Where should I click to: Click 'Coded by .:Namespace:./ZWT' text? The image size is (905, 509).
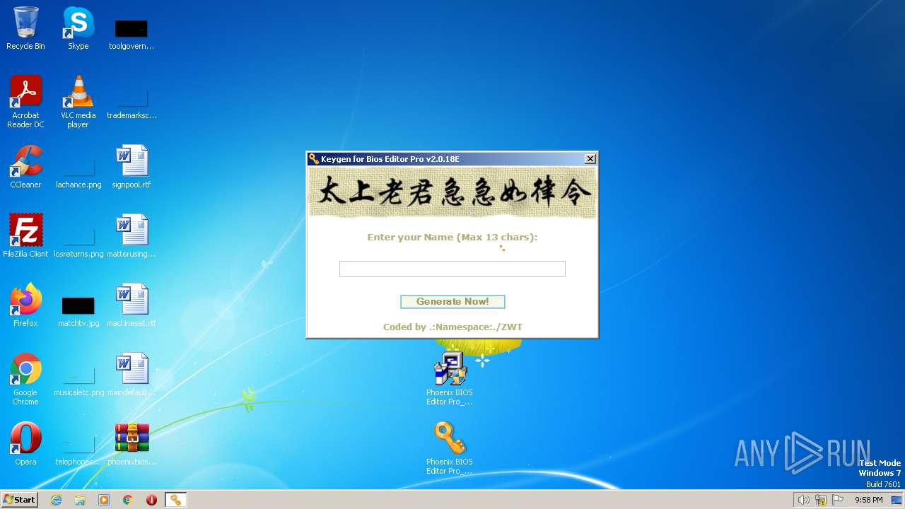pyautogui.click(x=452, y=327)
